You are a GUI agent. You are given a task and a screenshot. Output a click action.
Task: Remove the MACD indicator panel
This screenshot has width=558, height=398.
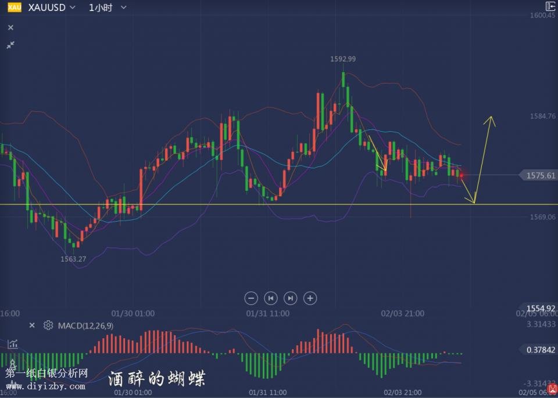pyautogui.click(x=32, y=325)
